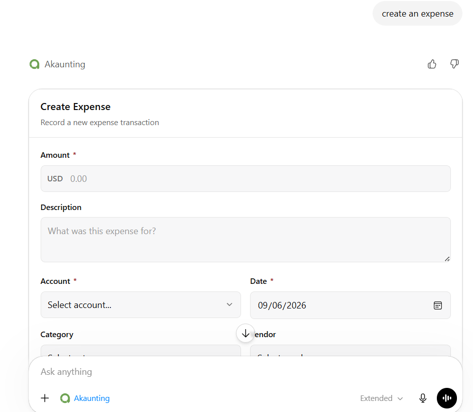
Task: Start voice mode with the black waveform button
Action: pyautogui.click(x=447, y=398)
